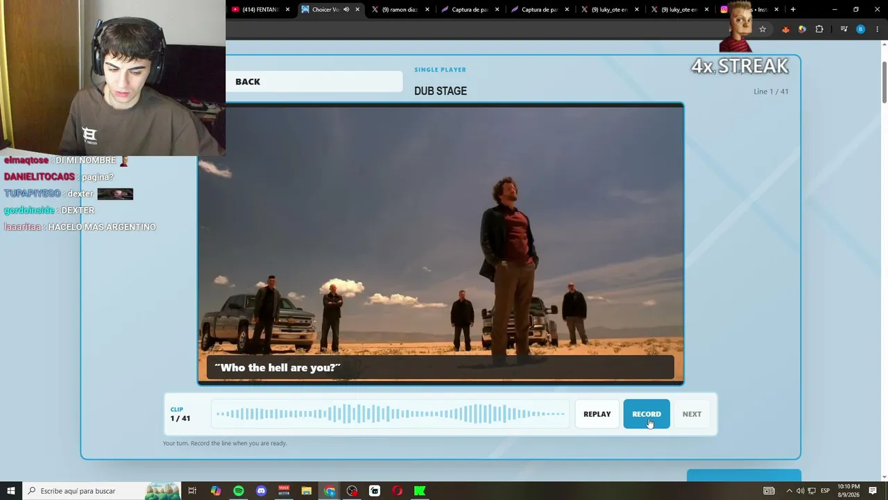The width and height of the screenshot is (888, 500).
Task: Switch the ESP input language indicator
Action: (825, 491)
